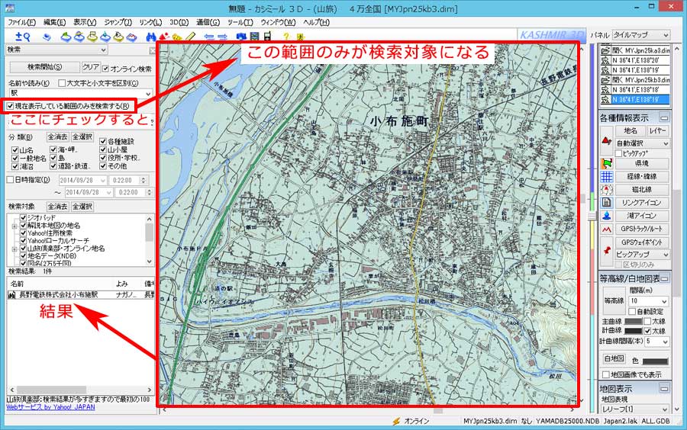
Task: Click the red pushpin waypoint icon
Action: (607, 249)
